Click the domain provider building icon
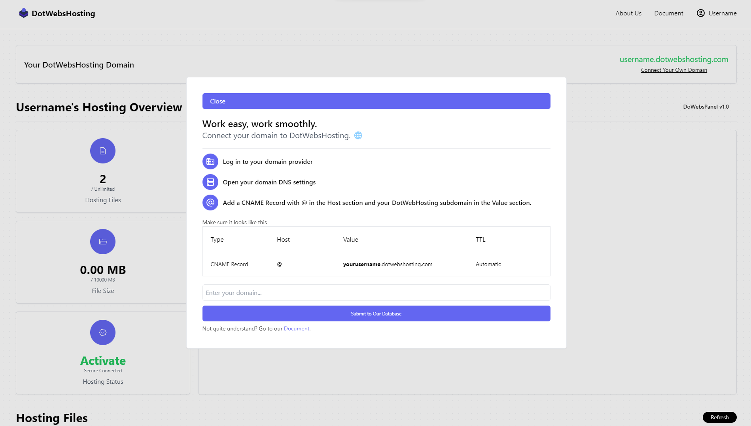 point(210,161)
